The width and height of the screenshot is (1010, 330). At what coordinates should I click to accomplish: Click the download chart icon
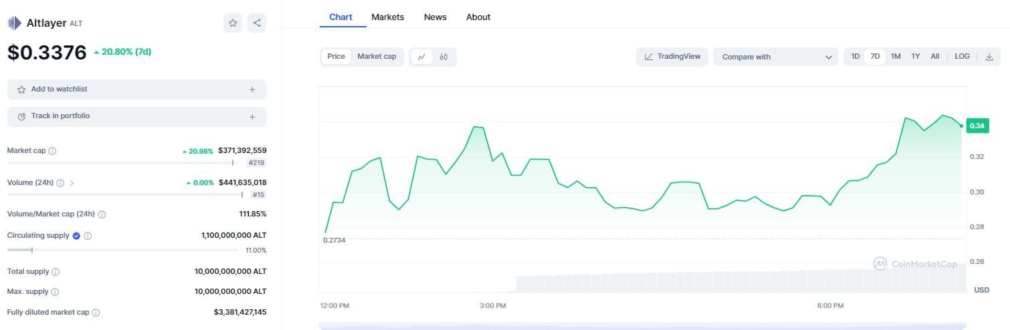989,57
